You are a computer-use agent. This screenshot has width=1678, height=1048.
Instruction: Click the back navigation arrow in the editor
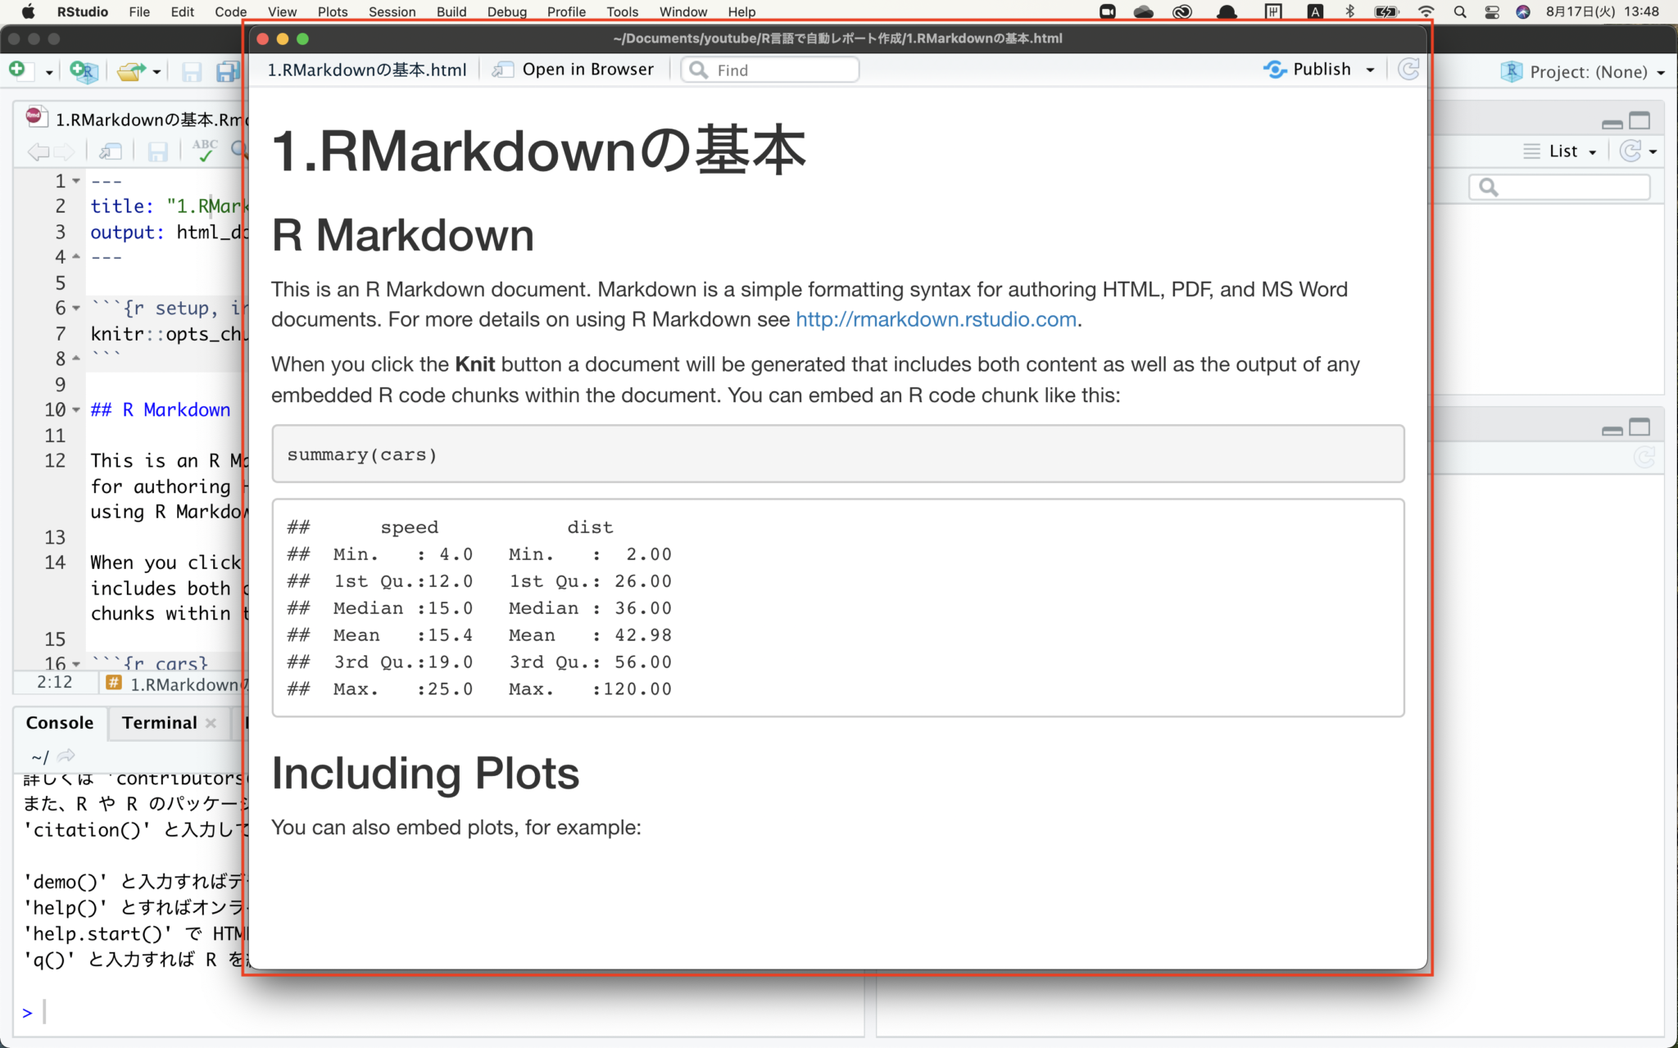tap(37, 151)
